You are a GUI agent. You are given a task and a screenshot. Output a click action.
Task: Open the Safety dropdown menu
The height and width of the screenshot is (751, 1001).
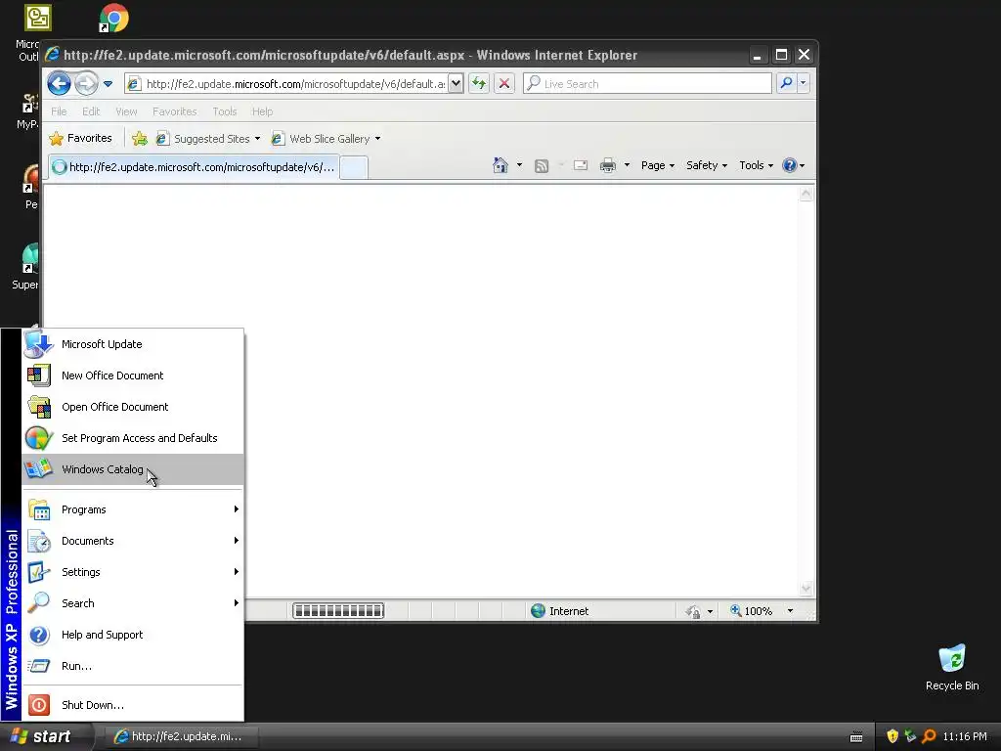pos(706,165)
